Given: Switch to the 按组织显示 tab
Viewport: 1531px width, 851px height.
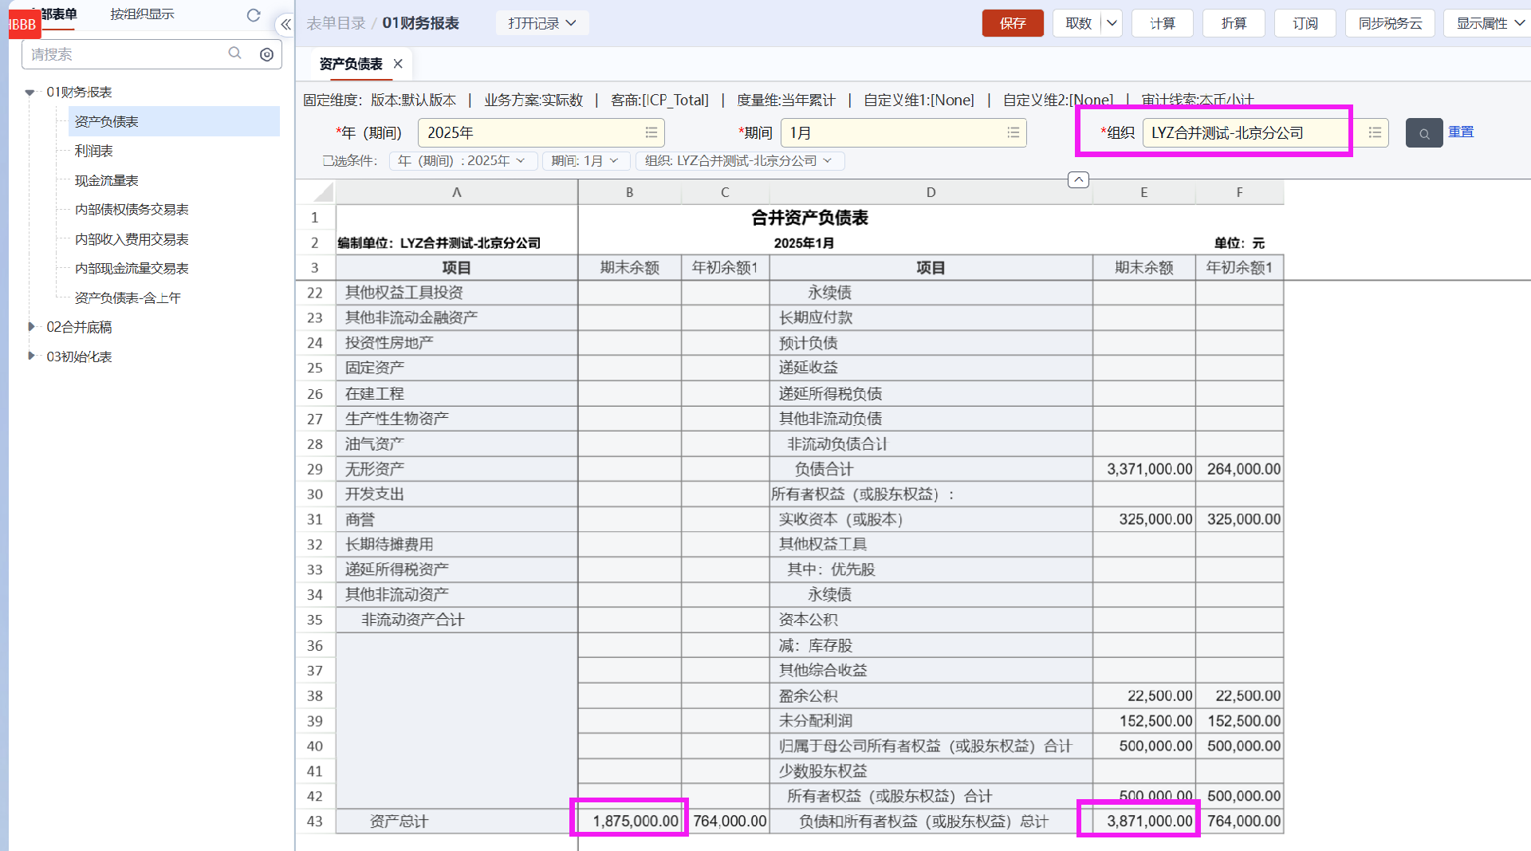Looking at the screenshot, I should pyautogui.click(x=142, y=14).
